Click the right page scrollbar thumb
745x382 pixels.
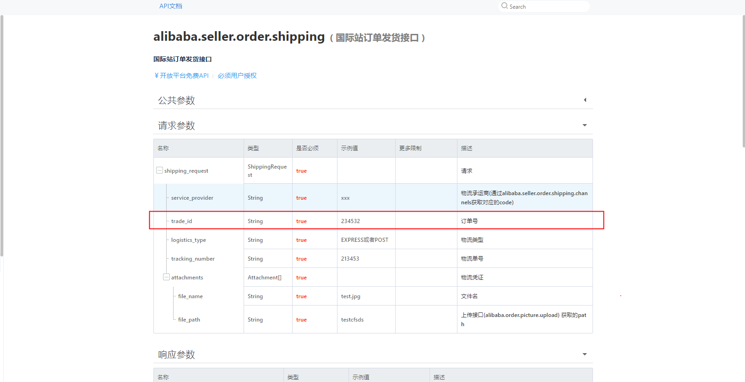[743, 82]
